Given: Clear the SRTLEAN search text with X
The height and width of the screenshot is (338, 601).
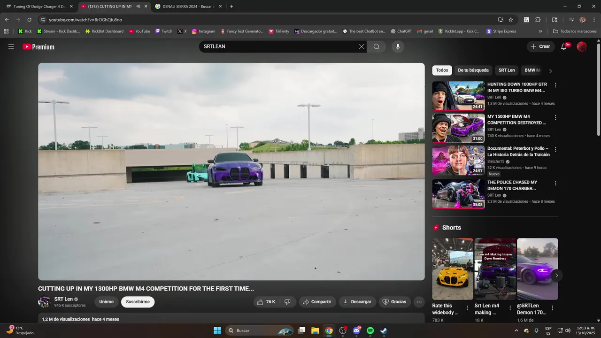Looking at the screenshot, I should coord(361,46).
